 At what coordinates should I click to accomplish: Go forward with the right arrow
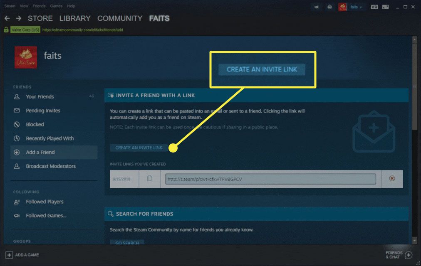tap(19, 18)
